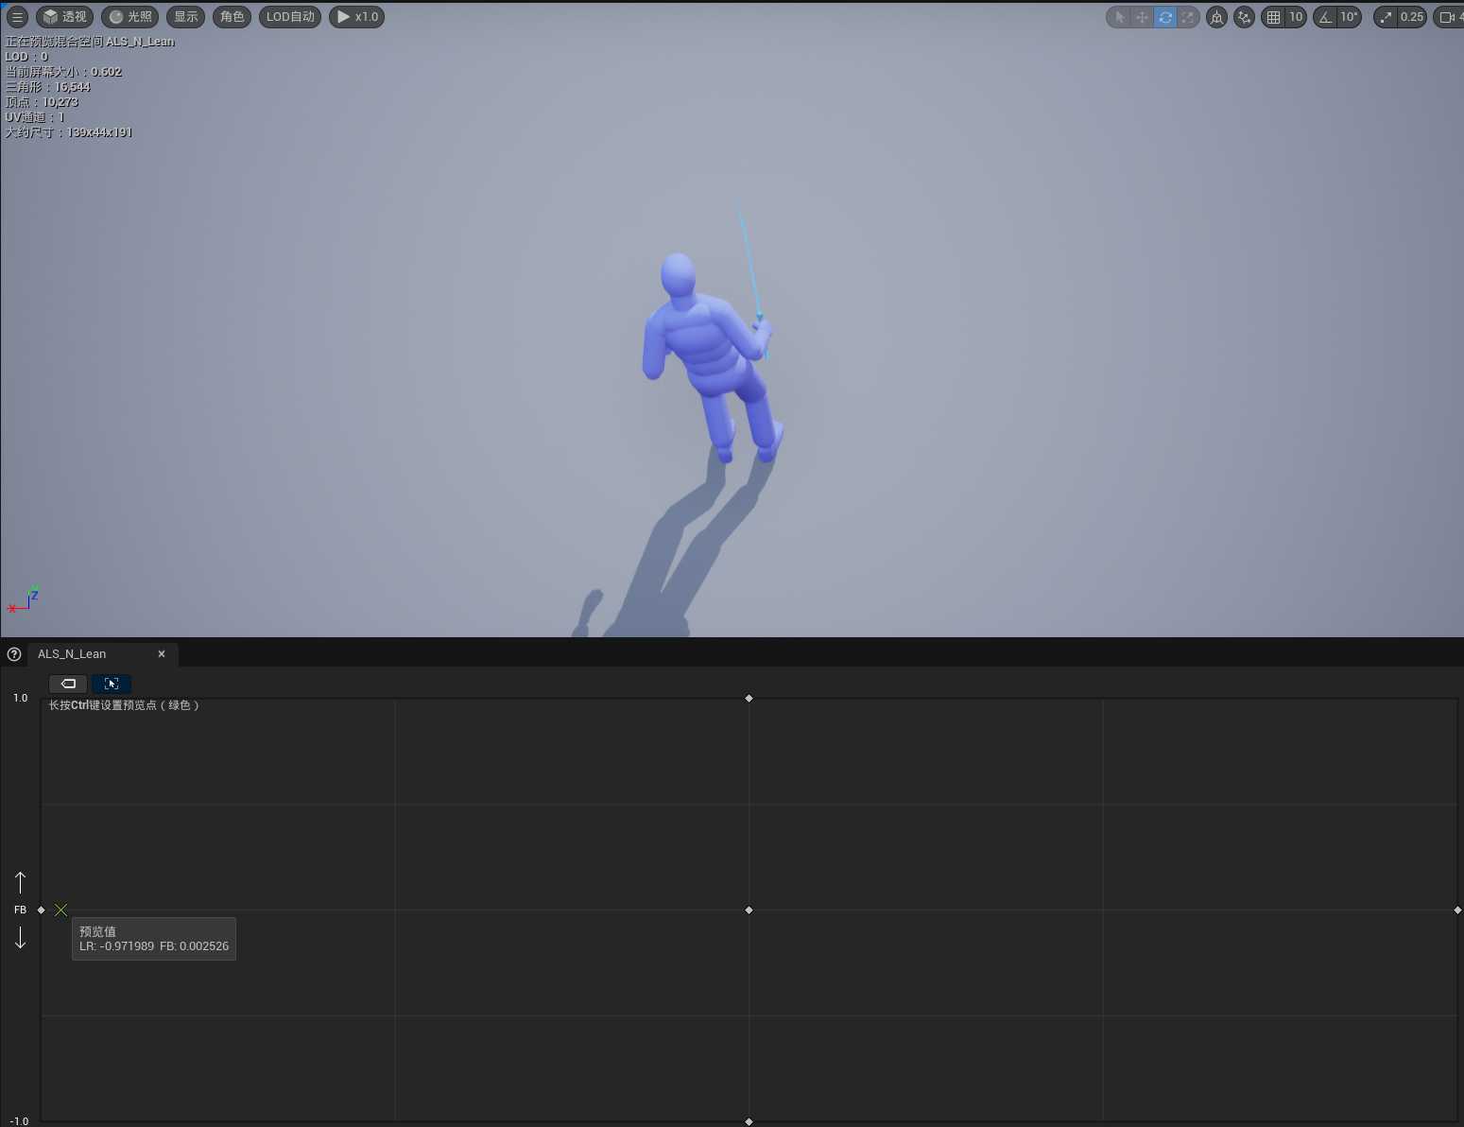Viewport: 1464px width, 1127px height.
Task: Click the 长按Ctrl键设置预览点 hint text
Action: 124,705
